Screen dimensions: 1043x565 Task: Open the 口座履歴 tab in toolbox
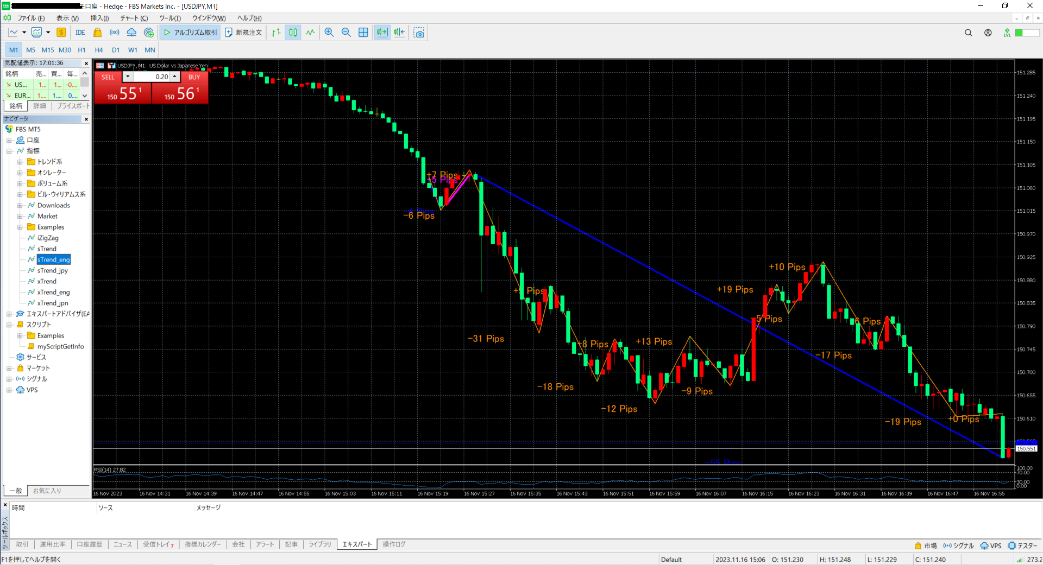click(90, 544)
